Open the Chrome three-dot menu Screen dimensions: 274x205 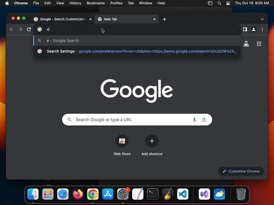click(x=262, y=29)
